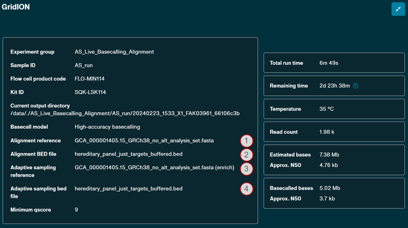Click the Experiment group label
This screenshot has height=228, width=408.
coord(33,52)
